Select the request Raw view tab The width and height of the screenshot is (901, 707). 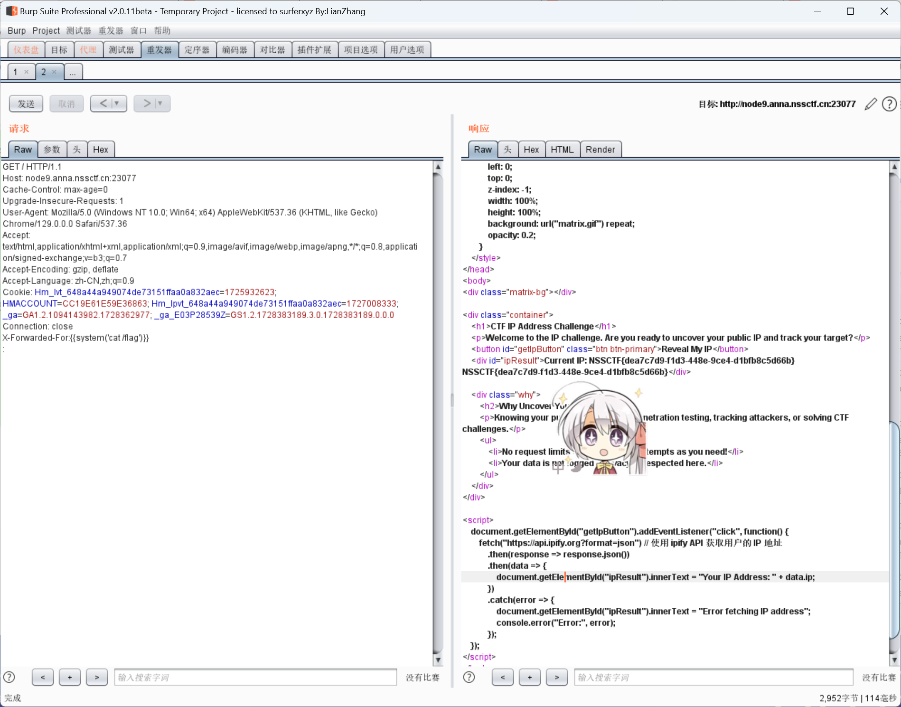23,150
